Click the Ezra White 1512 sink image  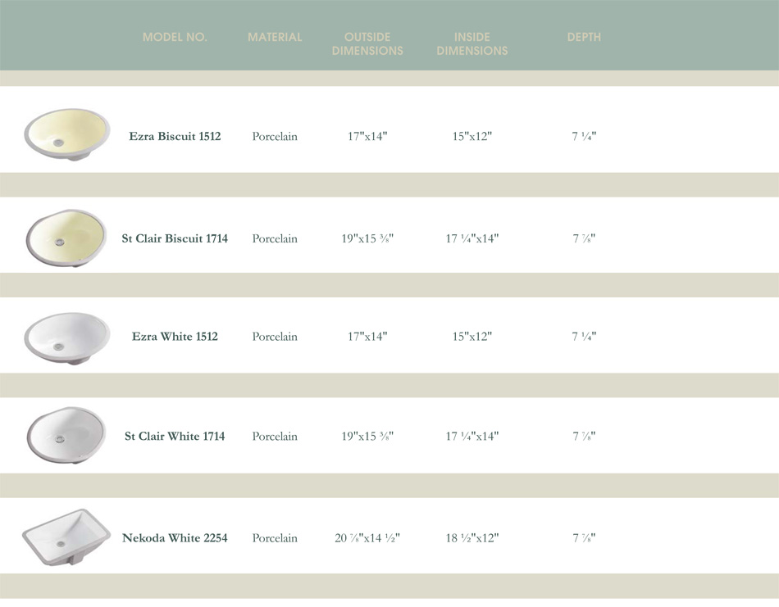[x=66, y=338]
